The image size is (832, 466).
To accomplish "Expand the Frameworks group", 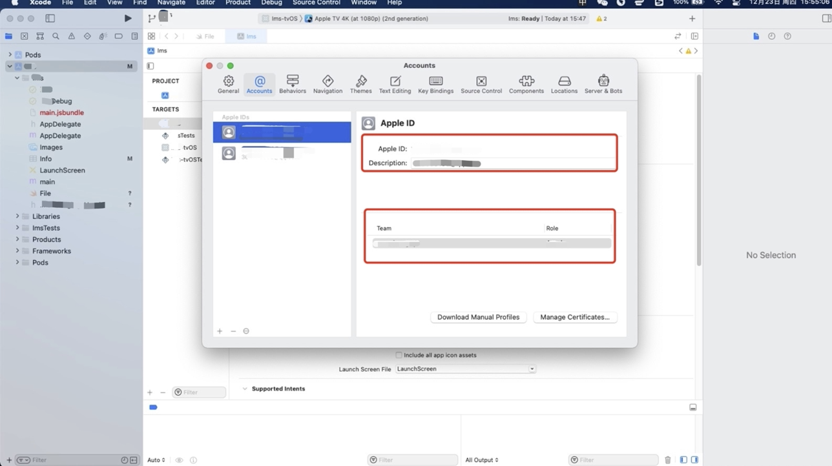I will tap(17, 251).
